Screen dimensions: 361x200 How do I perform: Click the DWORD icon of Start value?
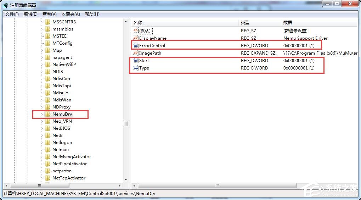click(136, 61)
